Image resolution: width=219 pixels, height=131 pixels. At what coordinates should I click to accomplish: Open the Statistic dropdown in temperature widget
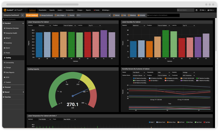(x=43, y=25)
